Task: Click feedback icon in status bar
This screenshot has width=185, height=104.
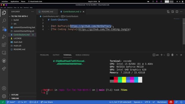Action: pyautogui.click(x=176, y=102)
